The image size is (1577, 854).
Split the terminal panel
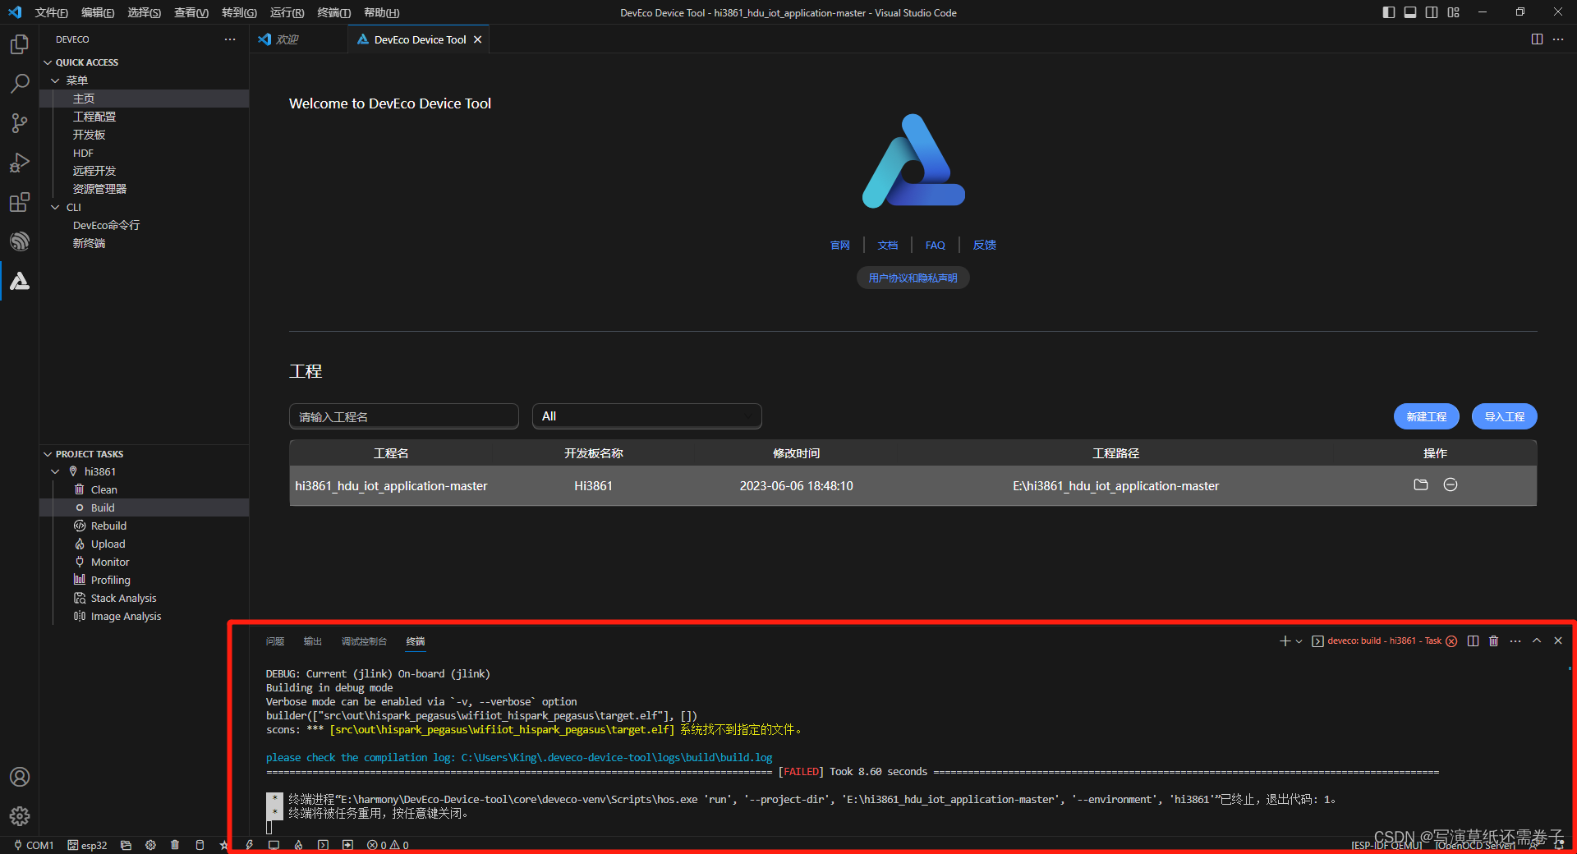coord(1474,640)
